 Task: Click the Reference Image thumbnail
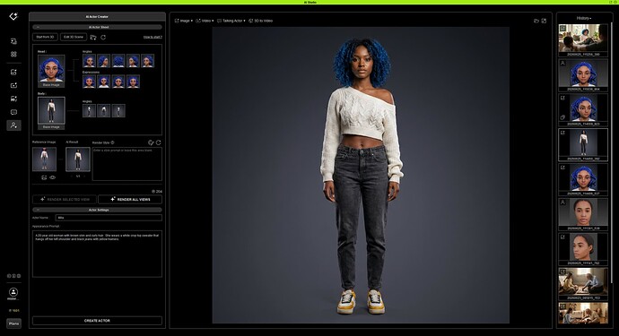pyautogui.click(x=44, y=159)
